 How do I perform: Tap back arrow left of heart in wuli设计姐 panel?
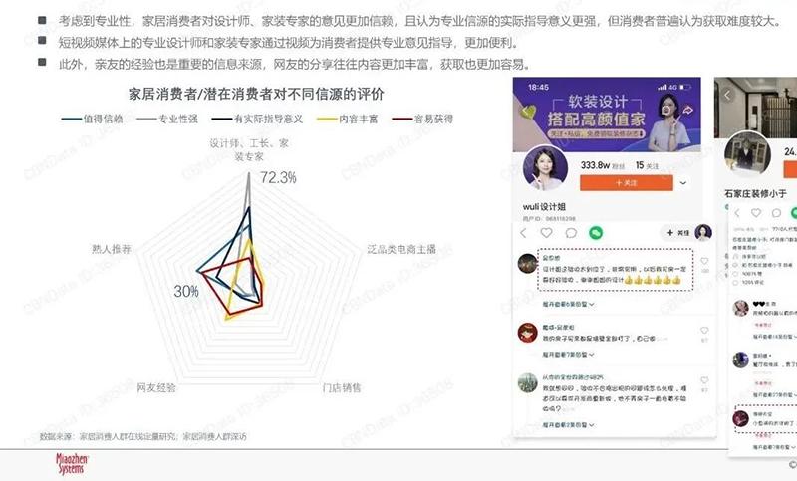(523, 233)
